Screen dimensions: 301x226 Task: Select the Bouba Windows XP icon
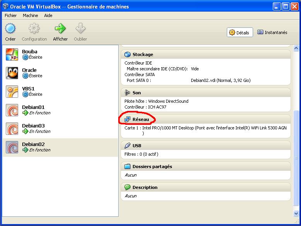click(12, 54)
